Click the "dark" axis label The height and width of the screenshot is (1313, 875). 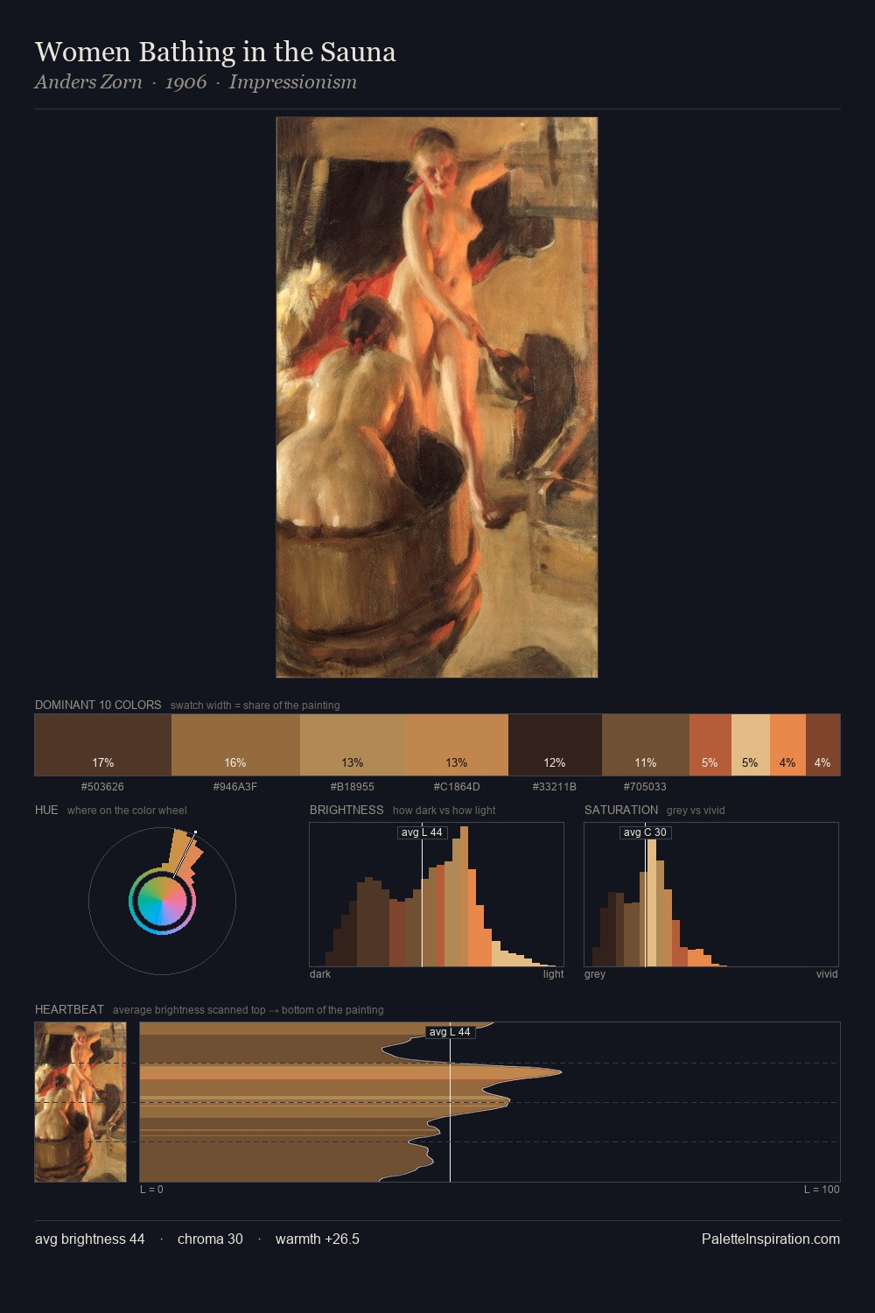tap(320, 974)
